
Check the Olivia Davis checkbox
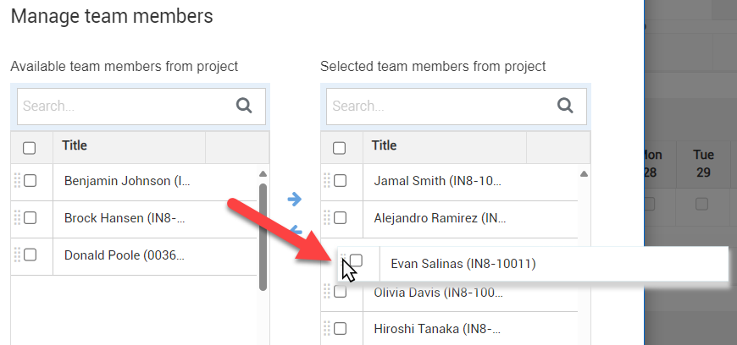click(x=341, y=292)
